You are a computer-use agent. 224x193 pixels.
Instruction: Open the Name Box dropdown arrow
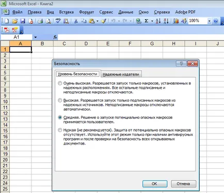point(35,37)
